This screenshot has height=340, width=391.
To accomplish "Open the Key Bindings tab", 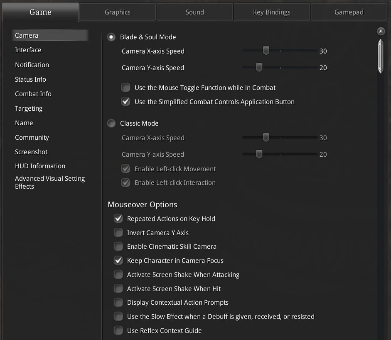I will point(272,12).
